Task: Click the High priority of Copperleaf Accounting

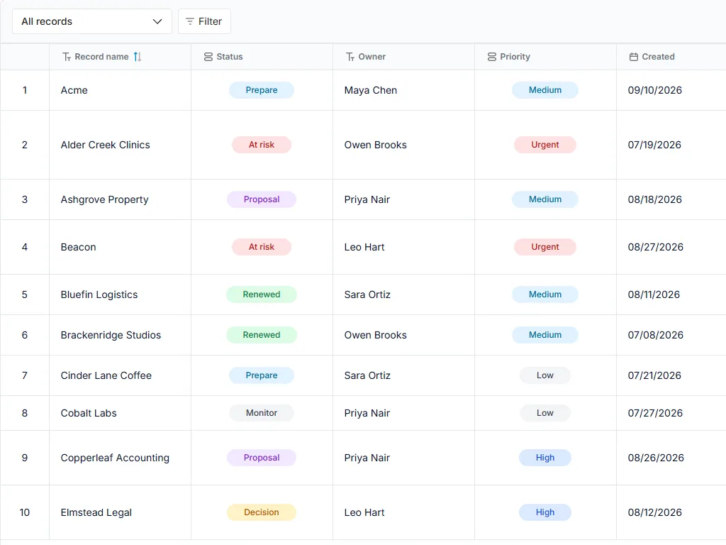Action: pyautogui.click(x=545, y=458)
